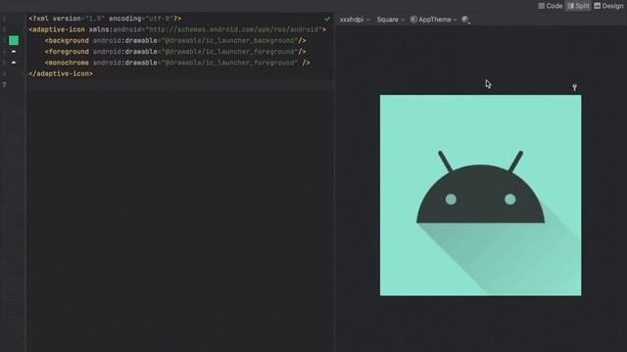Open the AppTheme theme selector
This screenshot has width=627, height=352.
click(x=433, y=20)
